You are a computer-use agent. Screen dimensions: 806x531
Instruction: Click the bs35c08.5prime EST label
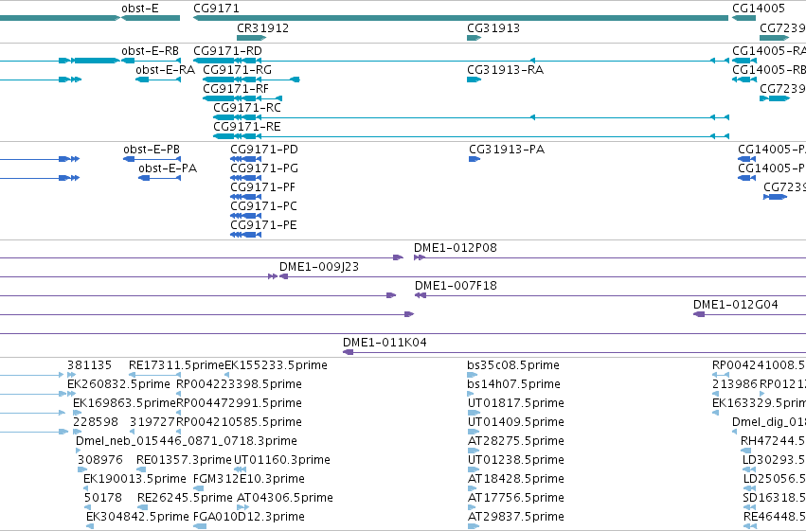click(x=513, y=365)
